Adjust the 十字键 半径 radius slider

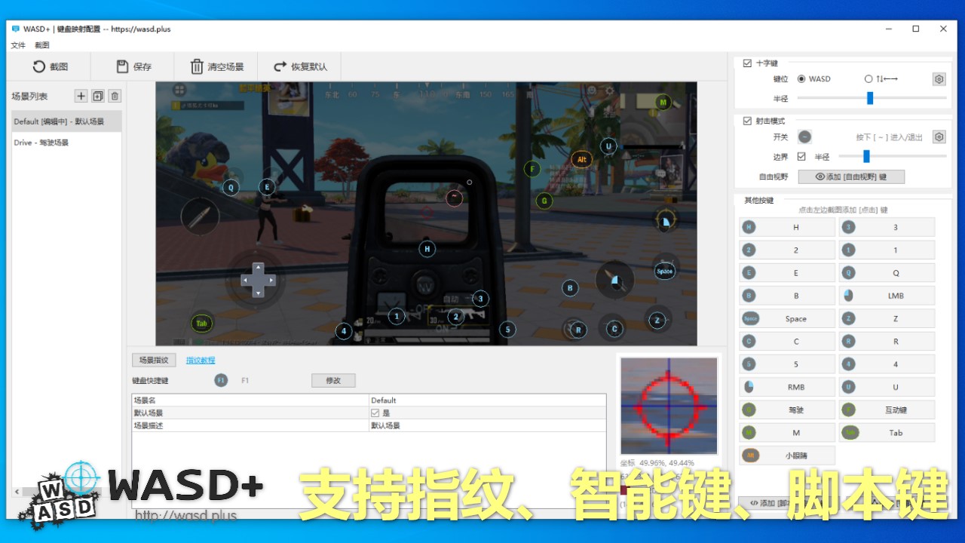tap(870, 98)
